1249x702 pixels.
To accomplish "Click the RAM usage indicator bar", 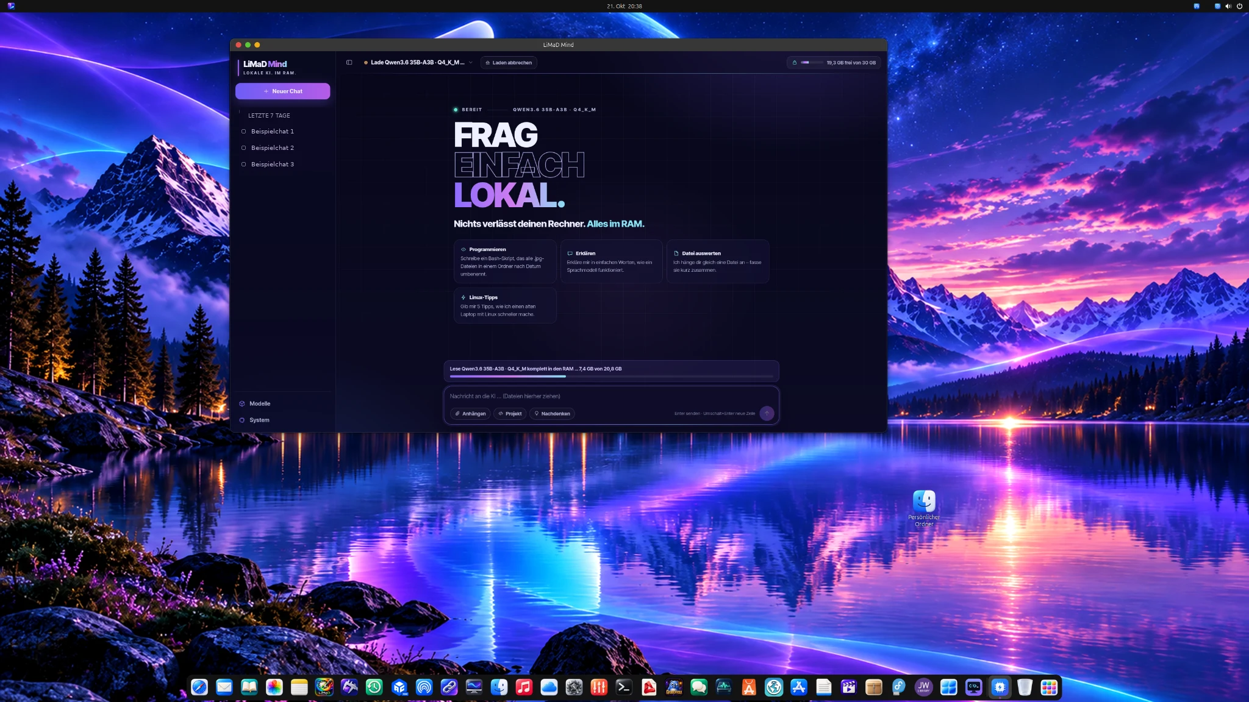I will pos(834,62).
